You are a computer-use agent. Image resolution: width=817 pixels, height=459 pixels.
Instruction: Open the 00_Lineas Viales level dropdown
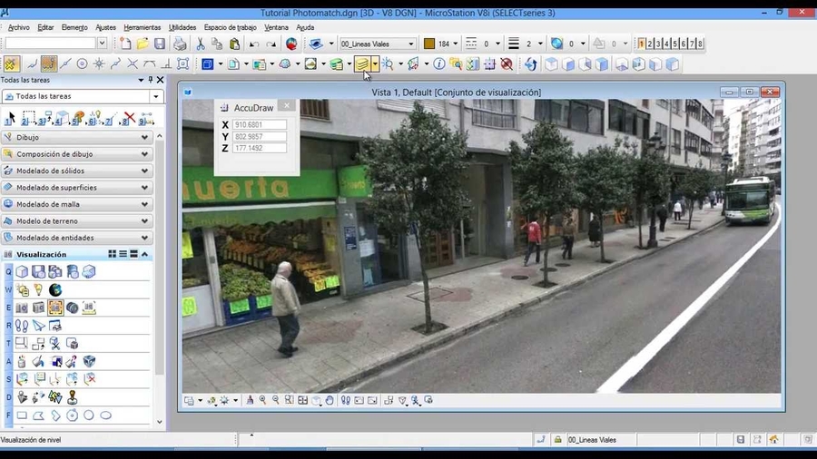pos(411,44)
